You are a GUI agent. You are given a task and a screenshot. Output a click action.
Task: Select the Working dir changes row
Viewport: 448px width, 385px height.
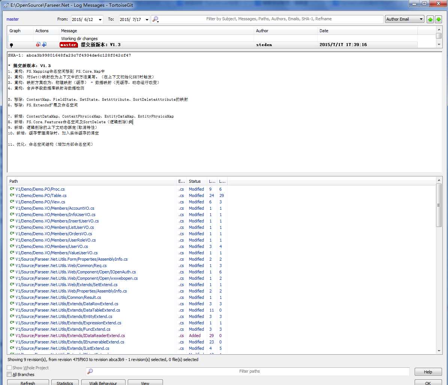212,38
